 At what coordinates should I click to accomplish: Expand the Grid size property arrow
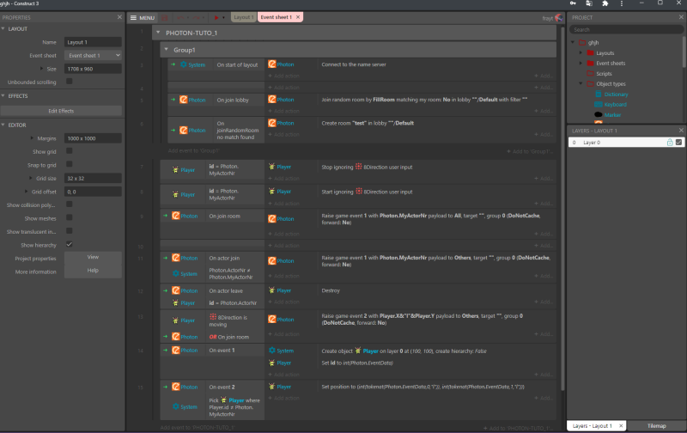pyautogui.click(x=30, y=178)
